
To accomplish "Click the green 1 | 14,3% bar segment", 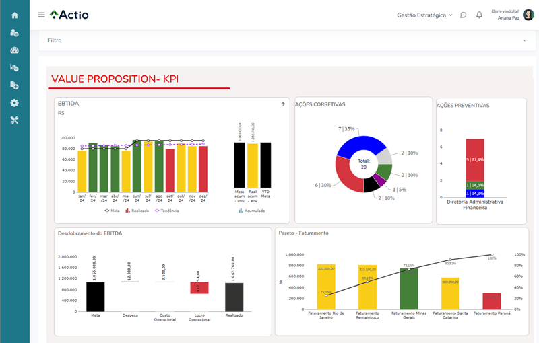I will coord(475,185).
